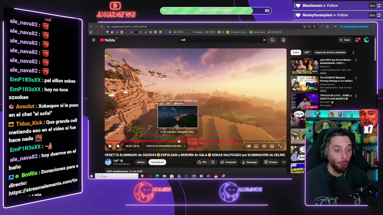Viewport: 383px width, 215px height.
Task: Bookmark page with star icon
Action: (314, 27)
